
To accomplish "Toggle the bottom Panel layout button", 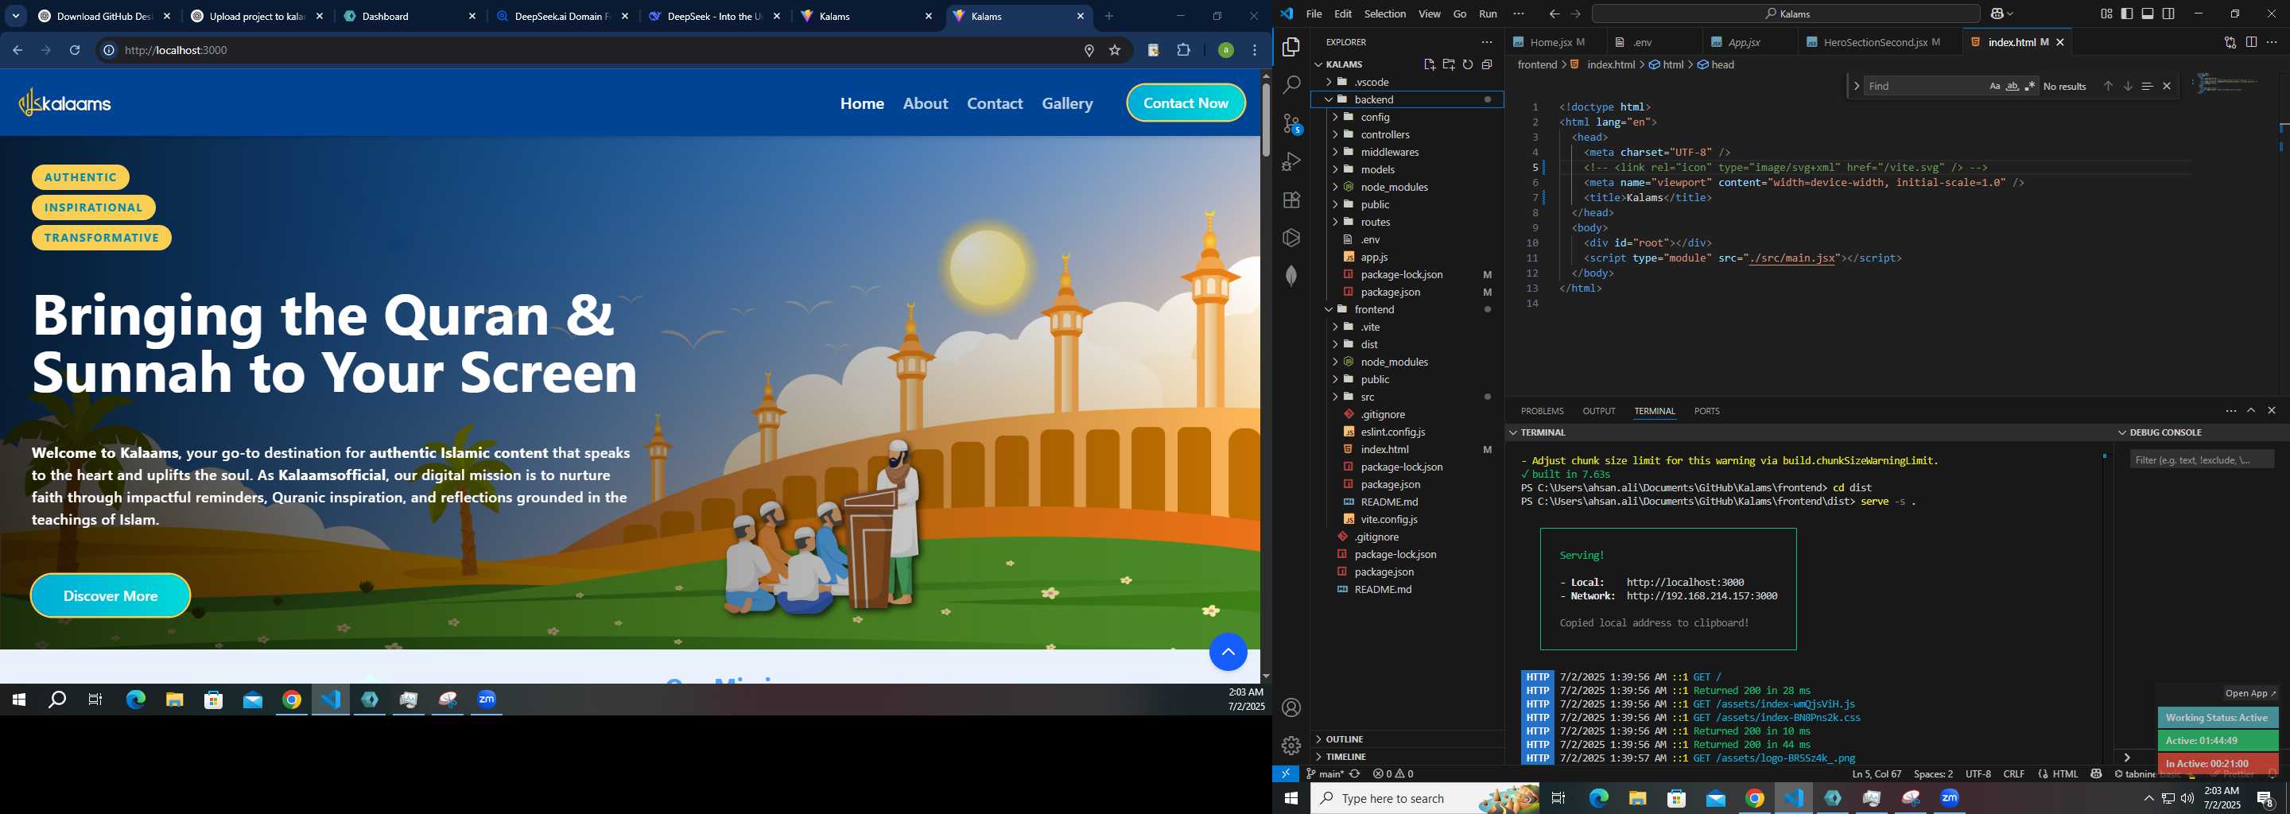I will pos(2148,14).
